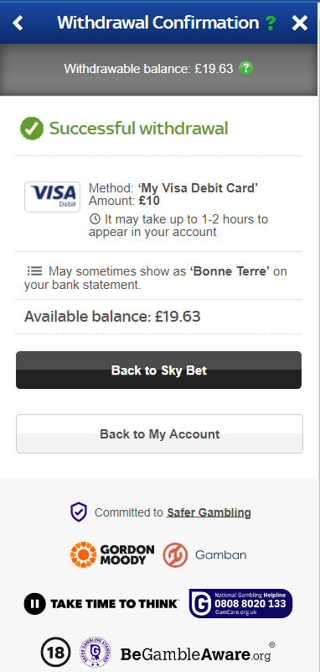The image size is (320, 672).
Task: Click the Safer Gambling shield icon
Action: coord(79,512)
